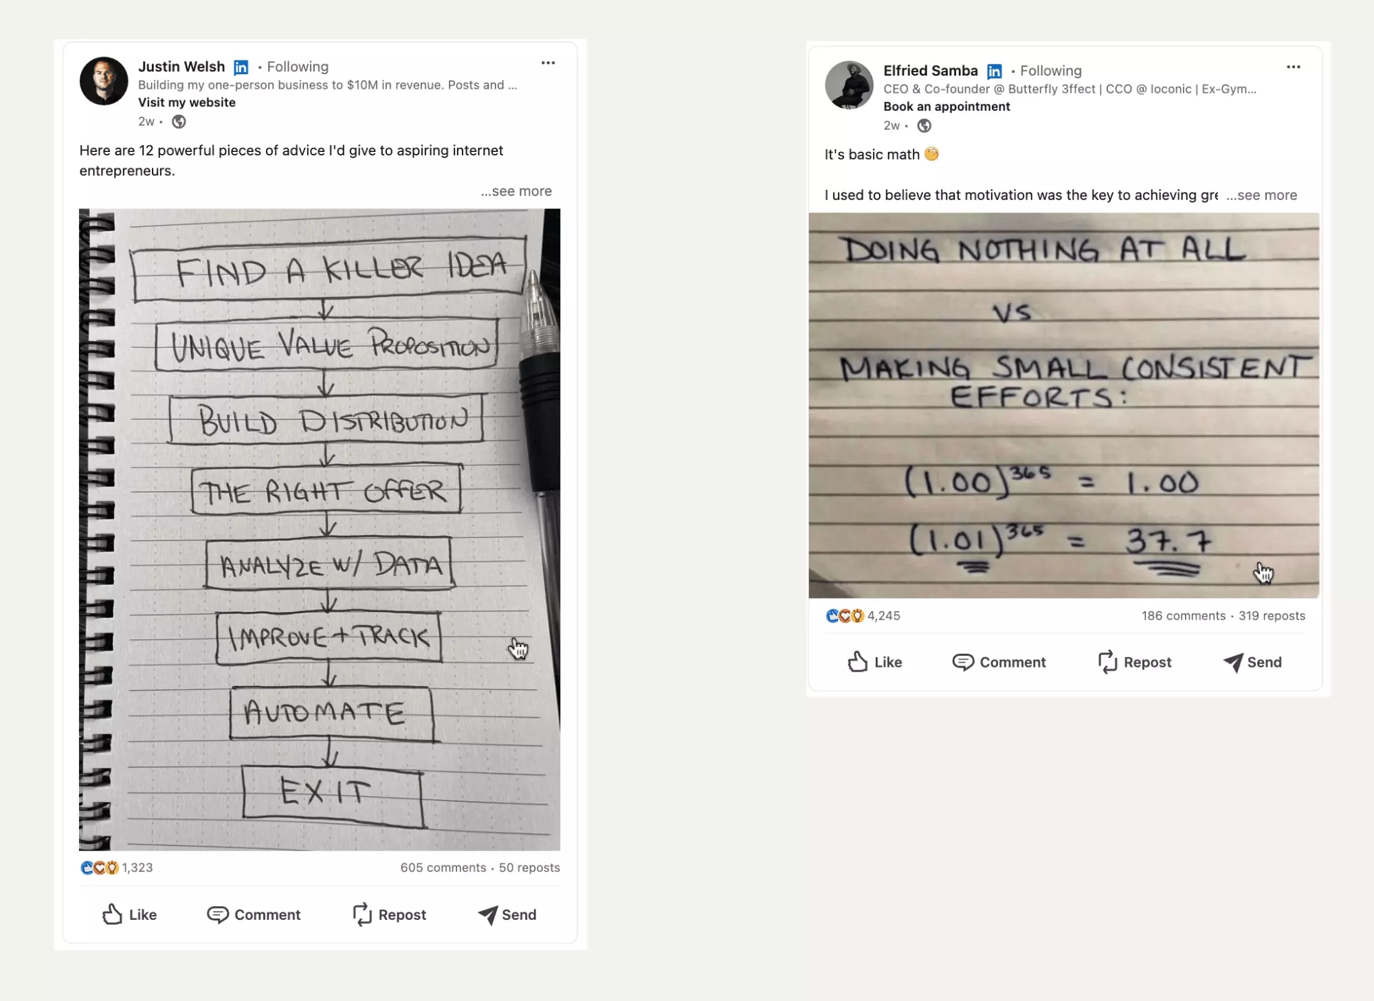The image size is (1374, 1001).
Task: Click the globe visibility icon on Justin's post
Action: (x=179, y=122)
